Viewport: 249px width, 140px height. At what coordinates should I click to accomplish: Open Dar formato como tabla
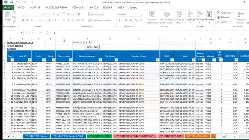point(167,17)
